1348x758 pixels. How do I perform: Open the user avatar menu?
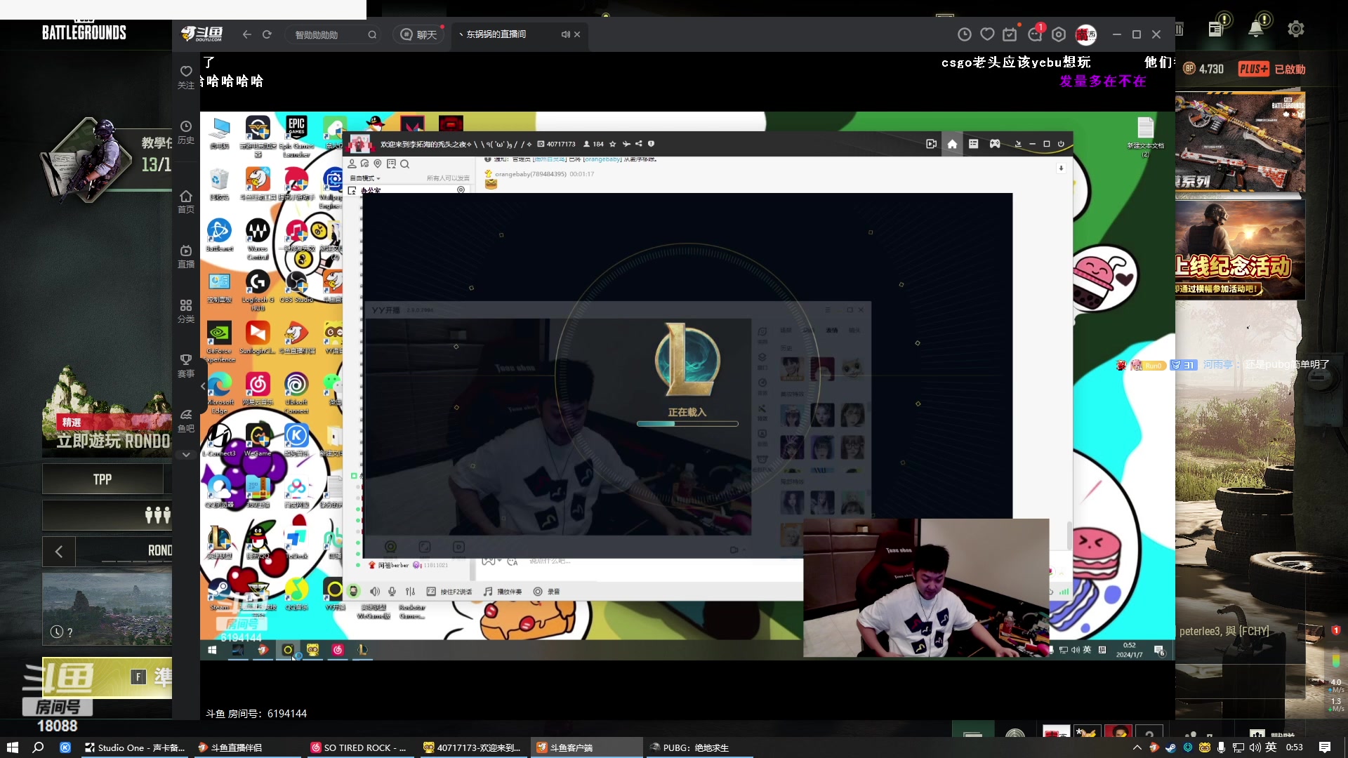point(1086,34)
